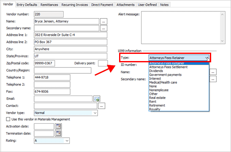Open the Secondary name lookup ellipsis button

[x=103, y=28]
